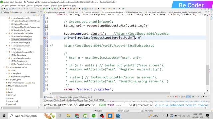Image resolution: width=213 pixels, height=119 pixels.
Task: Switch to the Problems tab
Action: click(x=62, y=97)
